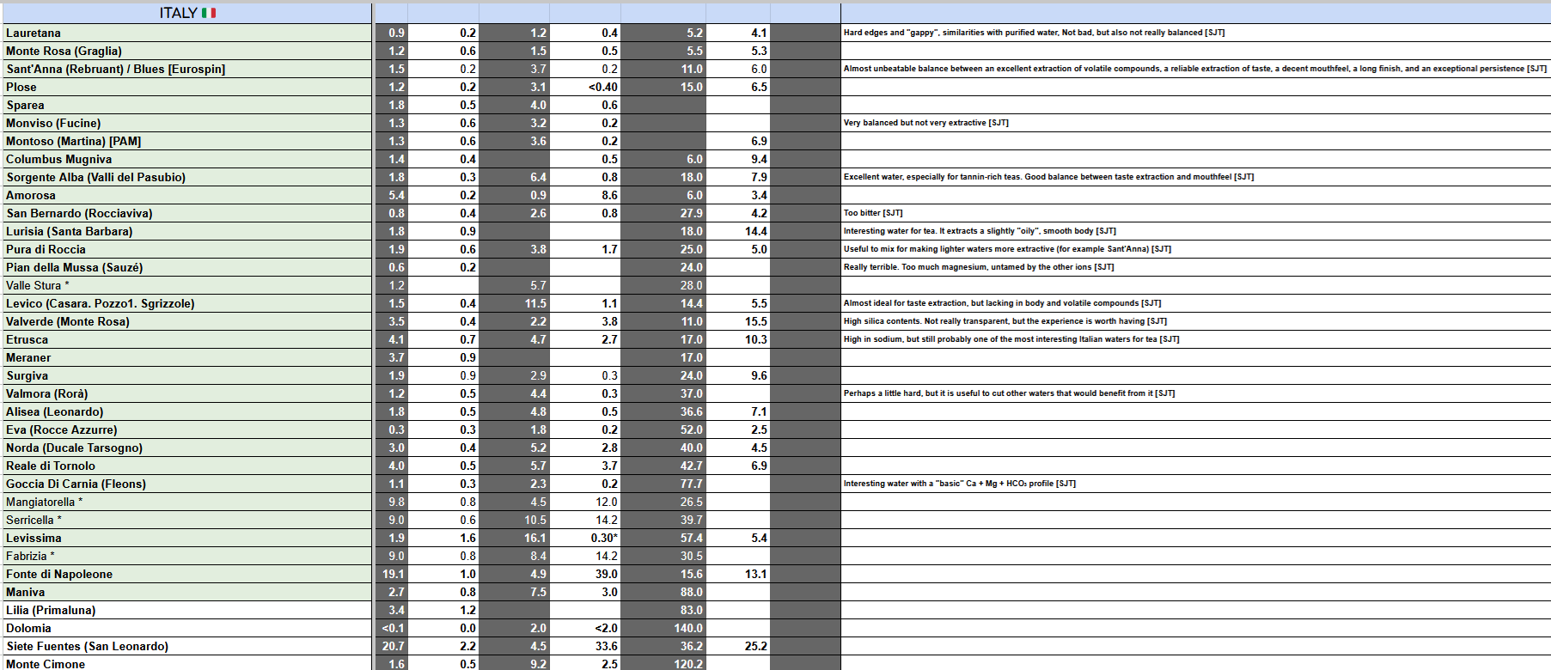Select the Alisea (Leonardo) cell
The width and height of the screenshot is (1551, 670).
[186, 411]
